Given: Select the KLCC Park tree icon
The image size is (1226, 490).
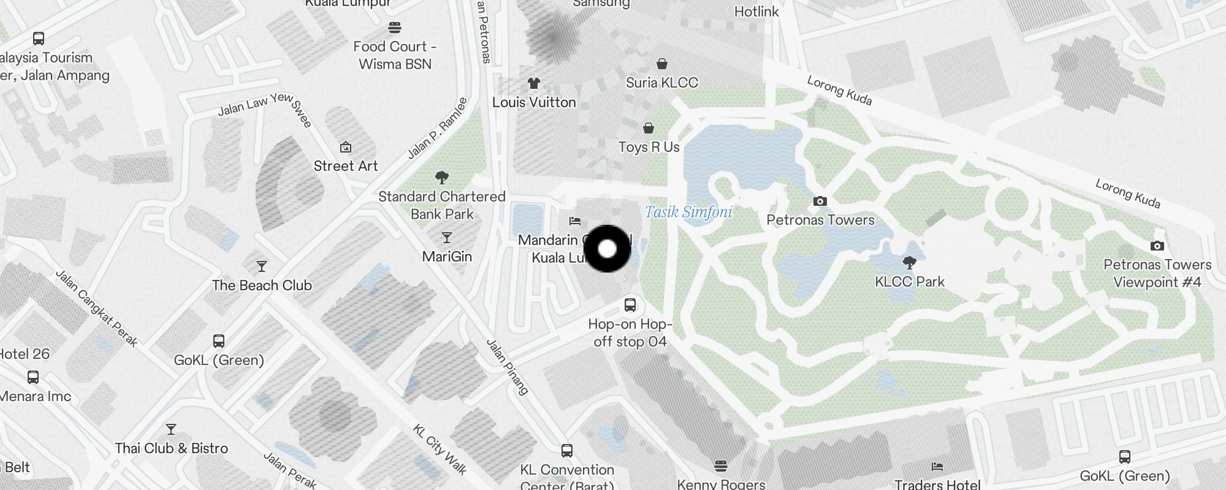Looking at the screenshot, I should click(x=910, y=263).
